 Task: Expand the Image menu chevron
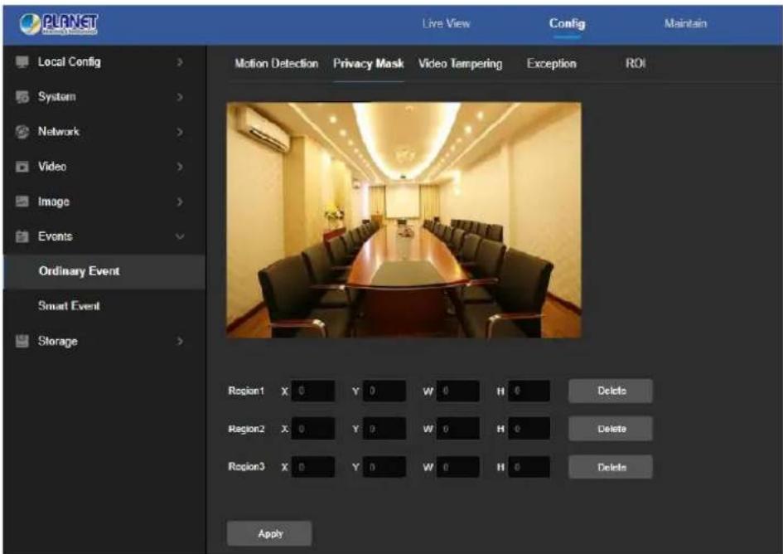[180, 202]
